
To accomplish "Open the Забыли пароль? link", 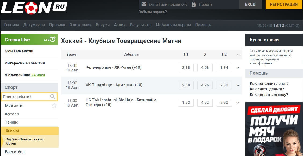I will click(x=153, y=12).
